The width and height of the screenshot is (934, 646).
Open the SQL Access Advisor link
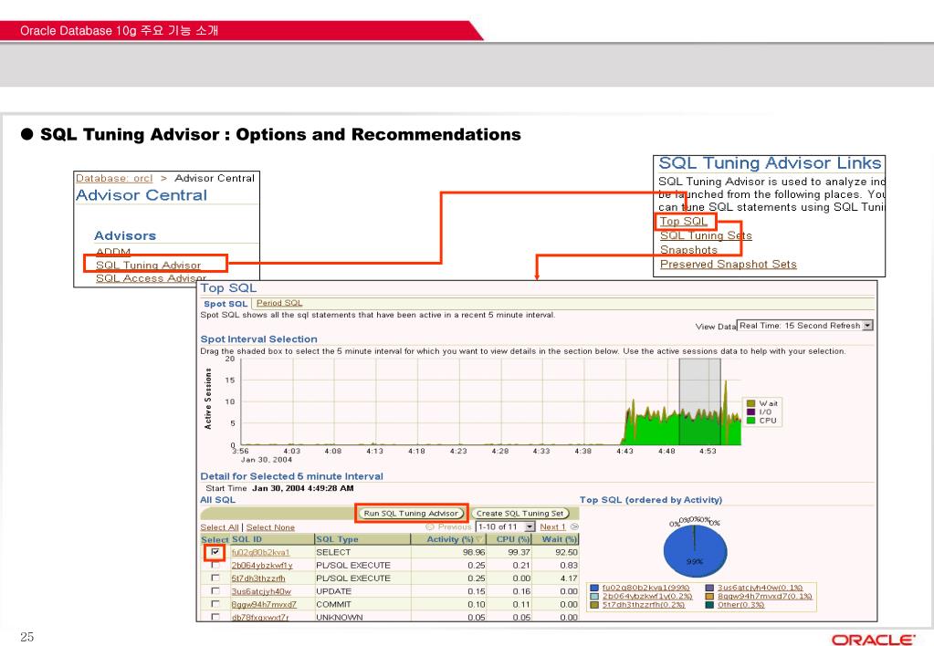[151, 278]
